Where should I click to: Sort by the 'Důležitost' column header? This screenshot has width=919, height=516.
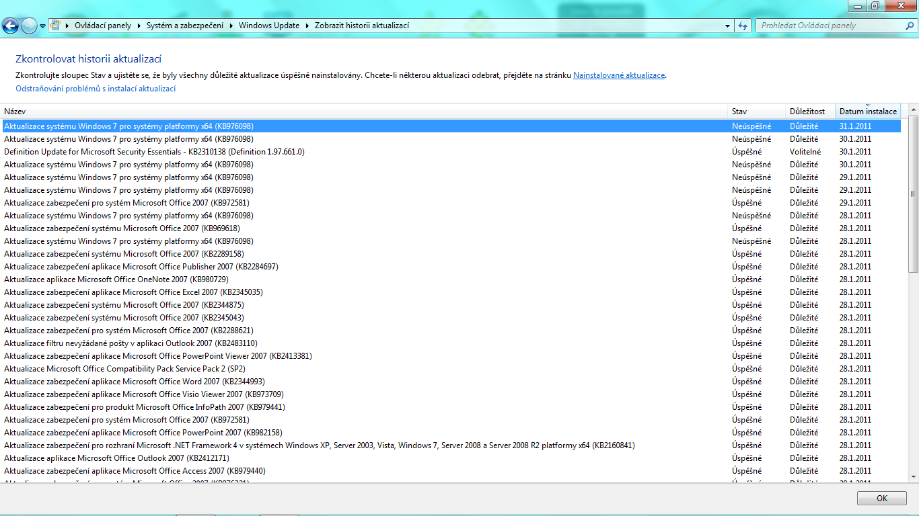click(811, 111)
